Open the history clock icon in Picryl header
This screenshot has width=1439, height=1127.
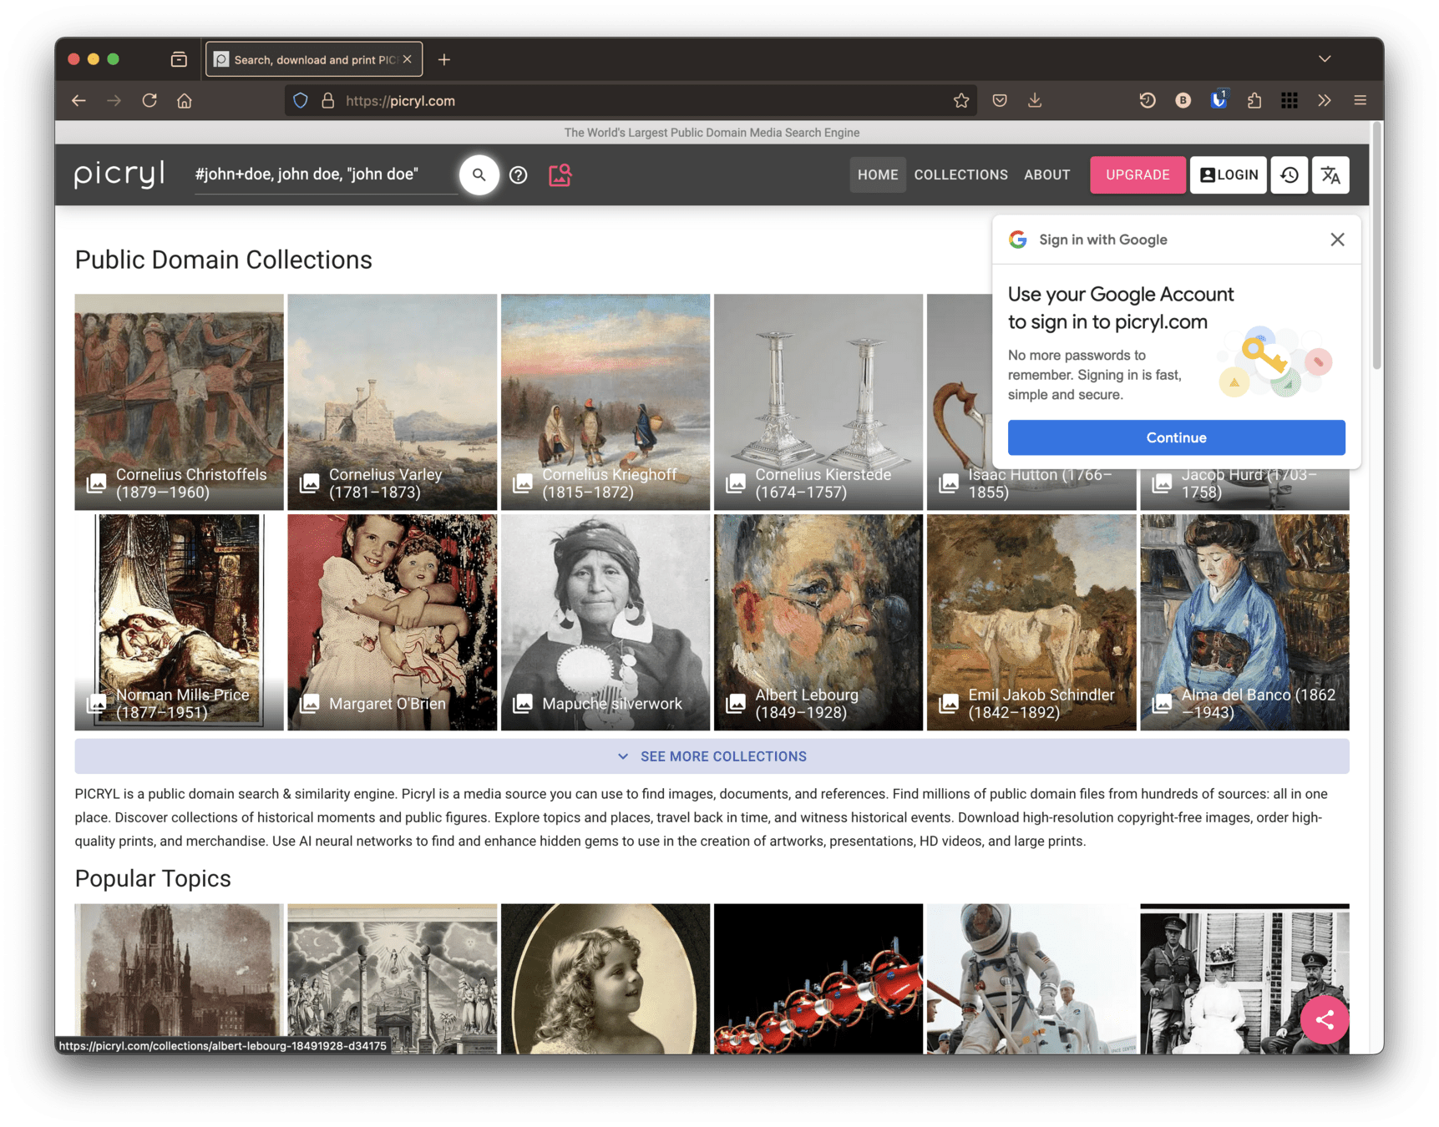(x=1290, y=174)
